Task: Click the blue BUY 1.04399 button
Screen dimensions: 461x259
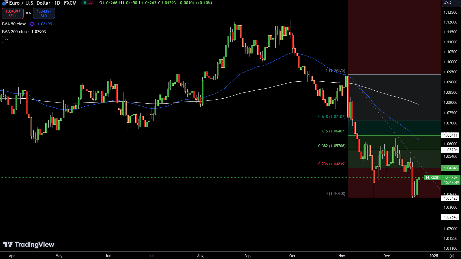Action: [44, 13]
